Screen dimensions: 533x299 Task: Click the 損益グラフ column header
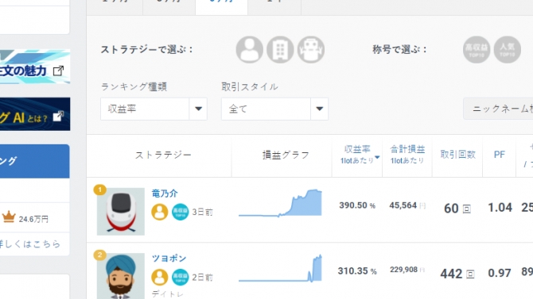click(x=286, y=155)
